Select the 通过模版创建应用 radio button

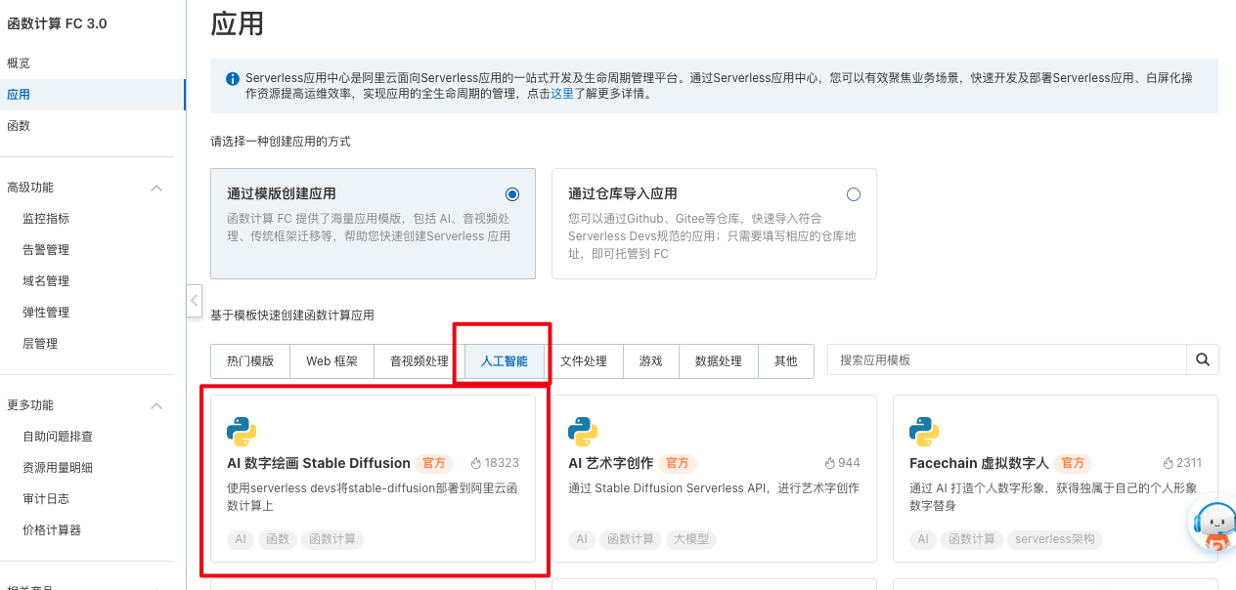point(512,193)
